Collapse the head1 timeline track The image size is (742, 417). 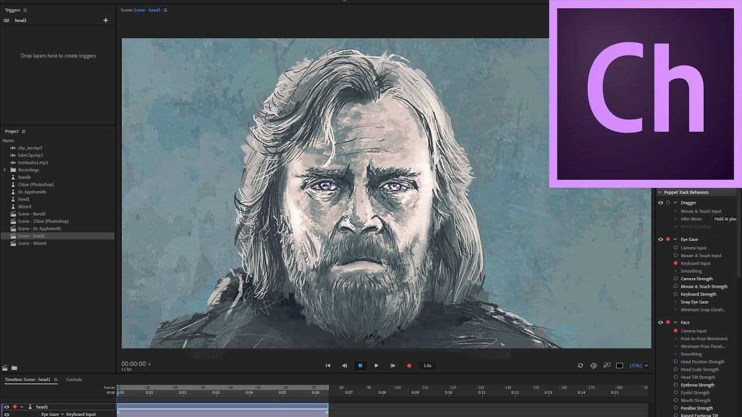click(21, 407)
